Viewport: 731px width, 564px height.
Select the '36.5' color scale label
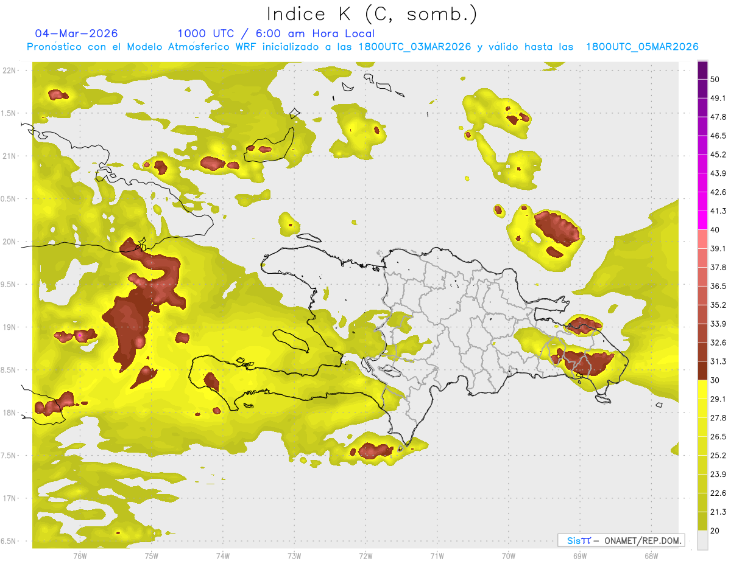pyautogui.click(x=718, y=287)
